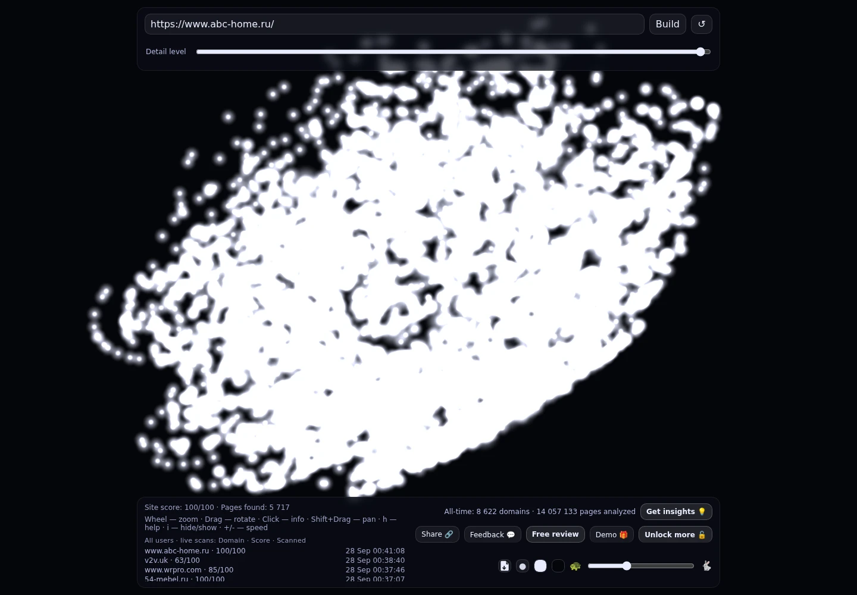Select the www.abc-home.ru scan row

pyautogui.click(x=274, y=551)
